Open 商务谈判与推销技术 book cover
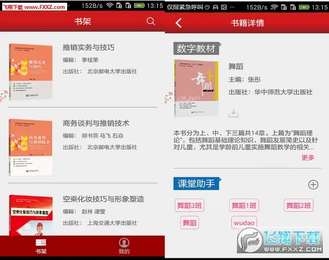This screenshot has height=260, width=329. click(31, 147)
